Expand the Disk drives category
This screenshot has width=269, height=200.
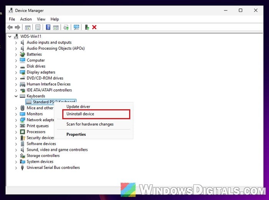coord(16,67)
